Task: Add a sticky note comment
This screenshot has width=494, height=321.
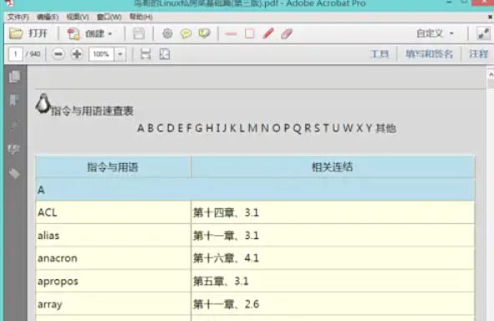Action: (186, 33)
